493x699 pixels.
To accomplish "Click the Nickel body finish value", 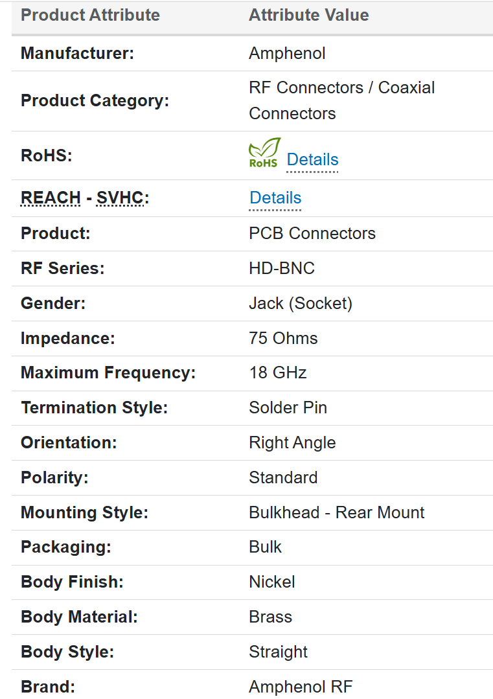I will pos(272,582).
